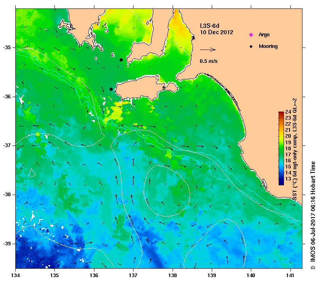Click latitude label '-38'
The width and height of the screenshot is (319, 282).
point(7,195)
